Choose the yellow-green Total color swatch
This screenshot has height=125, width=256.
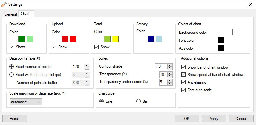pos(107,39)
